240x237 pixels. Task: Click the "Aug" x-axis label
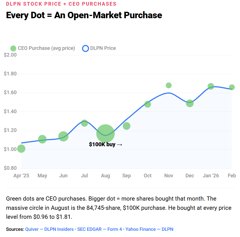105,176
